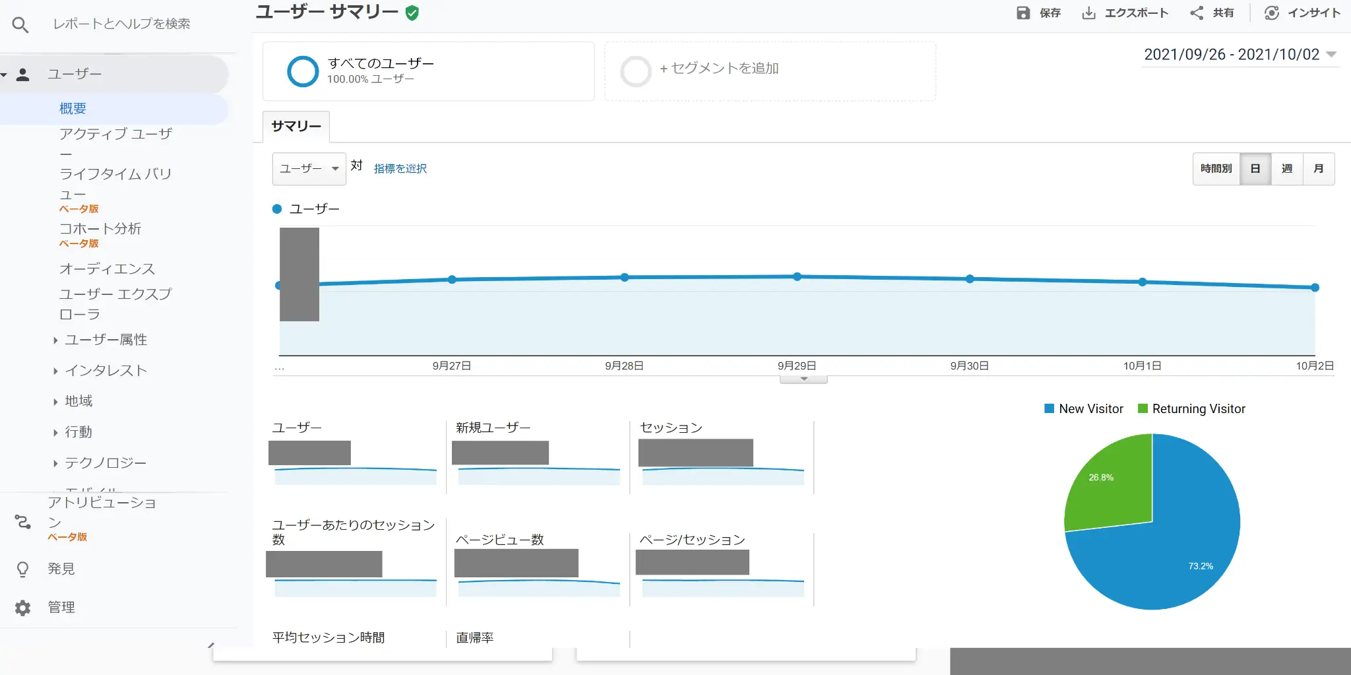Open the Attribution (アトリビューション) icon
This screenshot has height=675, width=1351.
(23, 522)
